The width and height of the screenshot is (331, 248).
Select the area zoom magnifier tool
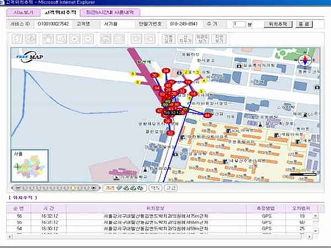[x=61, y=39]
